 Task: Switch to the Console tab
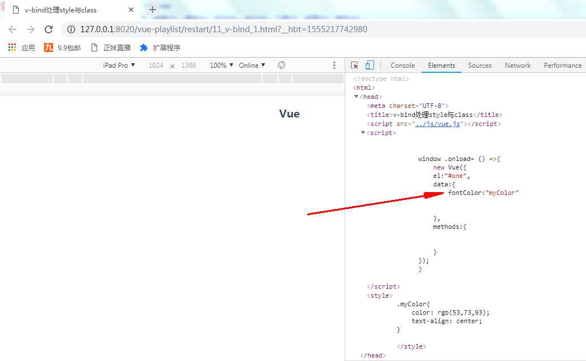402,66
